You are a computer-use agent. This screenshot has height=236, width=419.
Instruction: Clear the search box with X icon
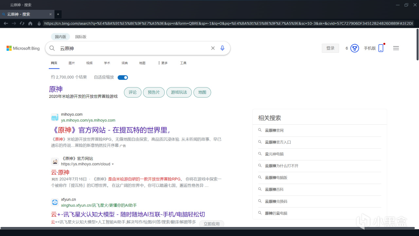pos(213,48)
